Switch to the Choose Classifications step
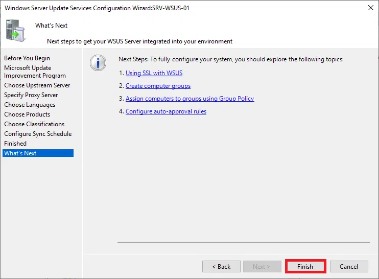Image resolution: width=379 pixels, height=279 pixels. click(x=34, y=124)
